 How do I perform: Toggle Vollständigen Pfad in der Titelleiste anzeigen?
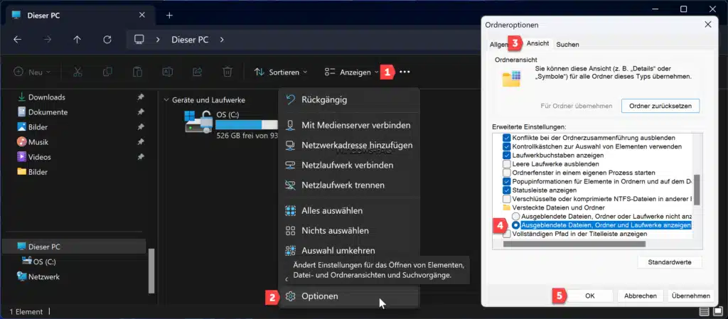[506, 234]
